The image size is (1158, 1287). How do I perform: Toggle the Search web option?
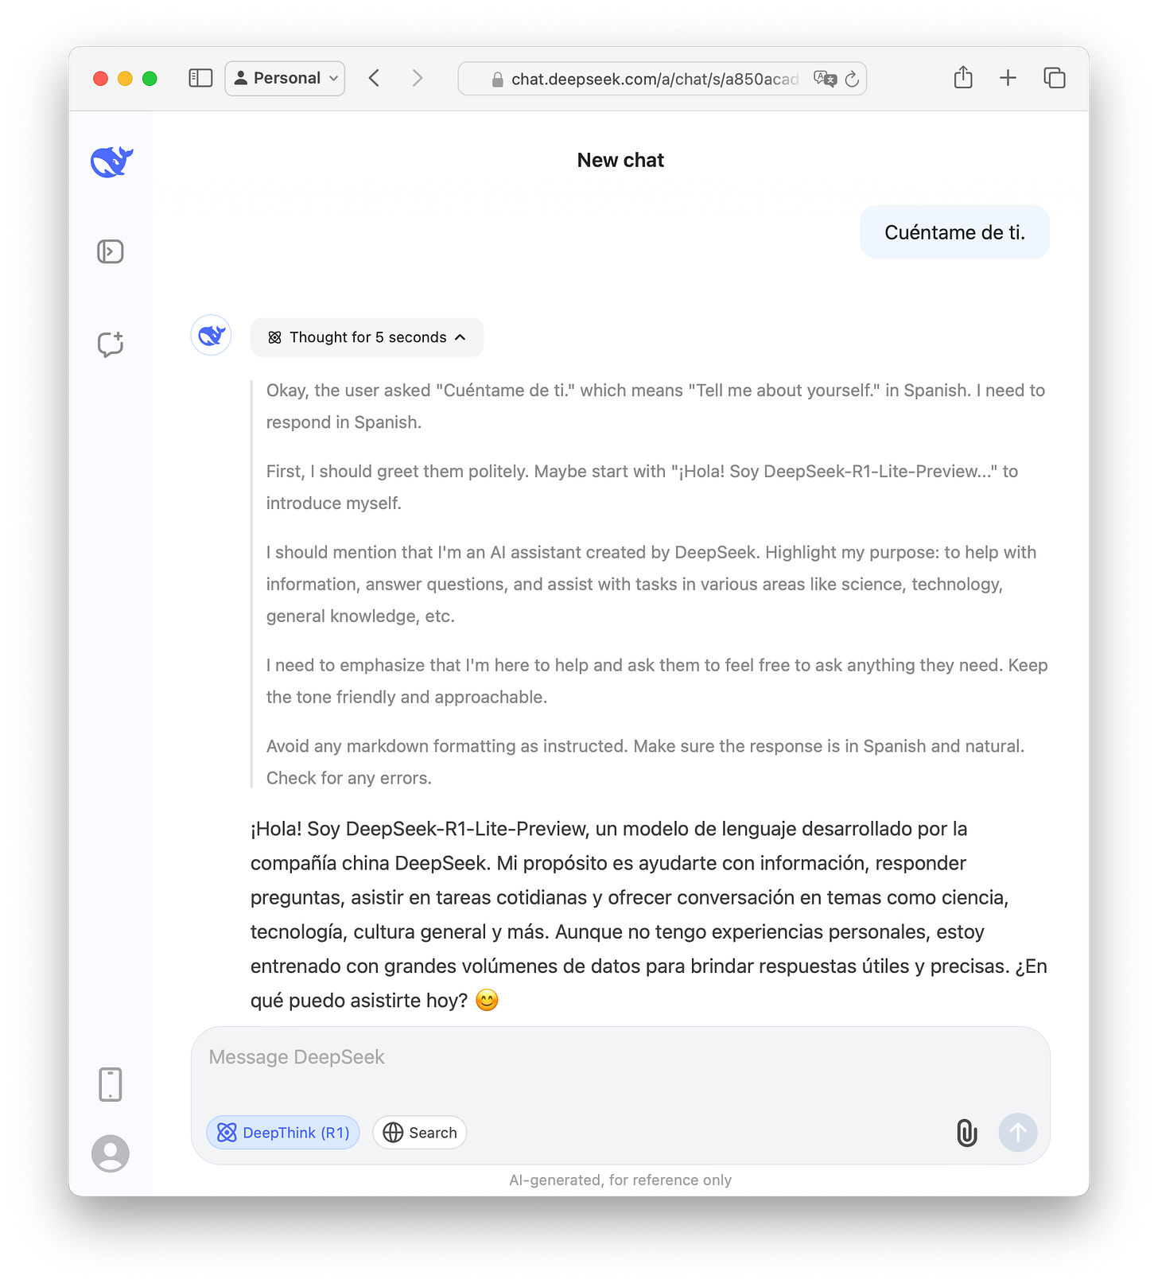[x=420, y=1133]
